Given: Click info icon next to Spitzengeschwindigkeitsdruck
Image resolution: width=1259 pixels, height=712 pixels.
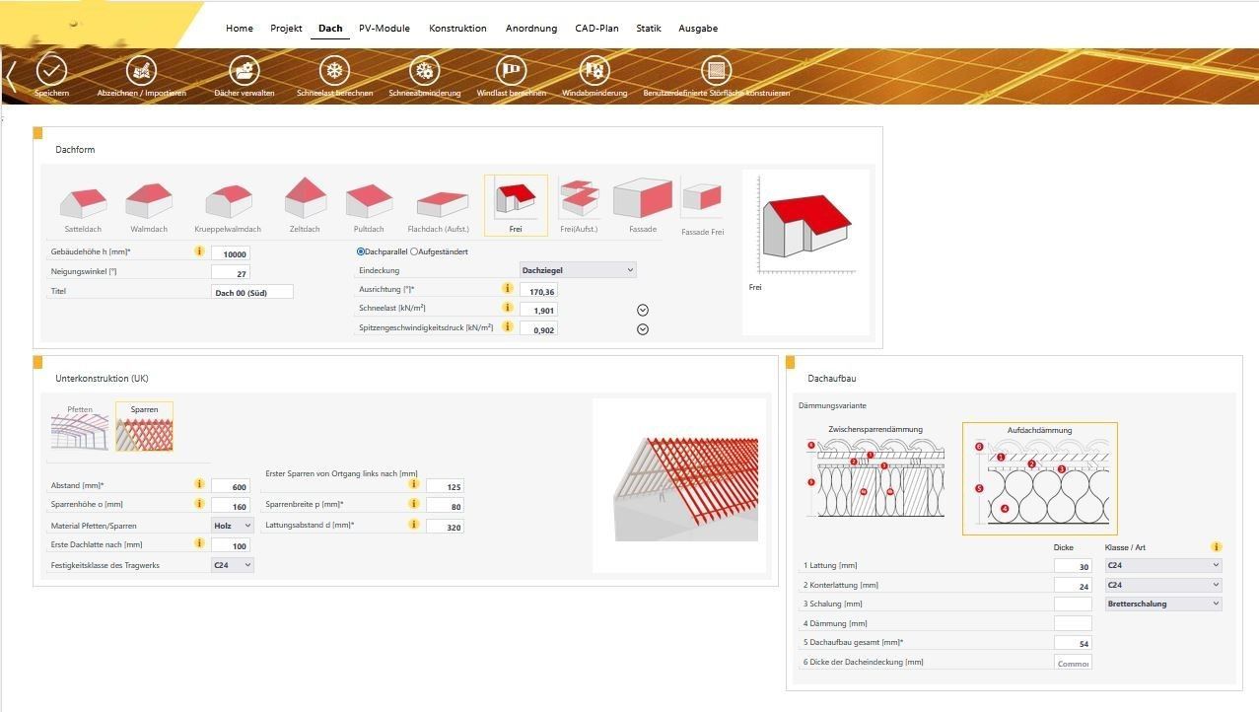Looking at the screenshot, I should (x=508, y=325).
